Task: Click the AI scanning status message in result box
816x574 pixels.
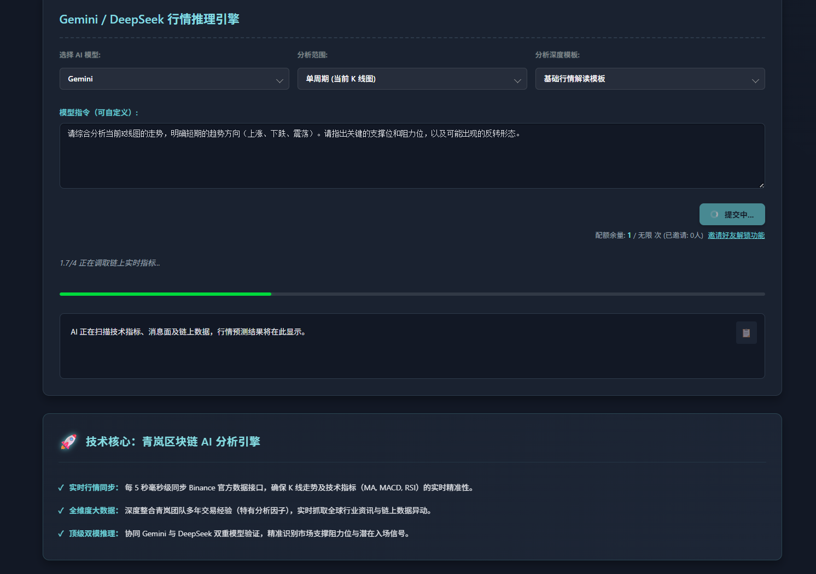Action: click(x=188, y=332)
